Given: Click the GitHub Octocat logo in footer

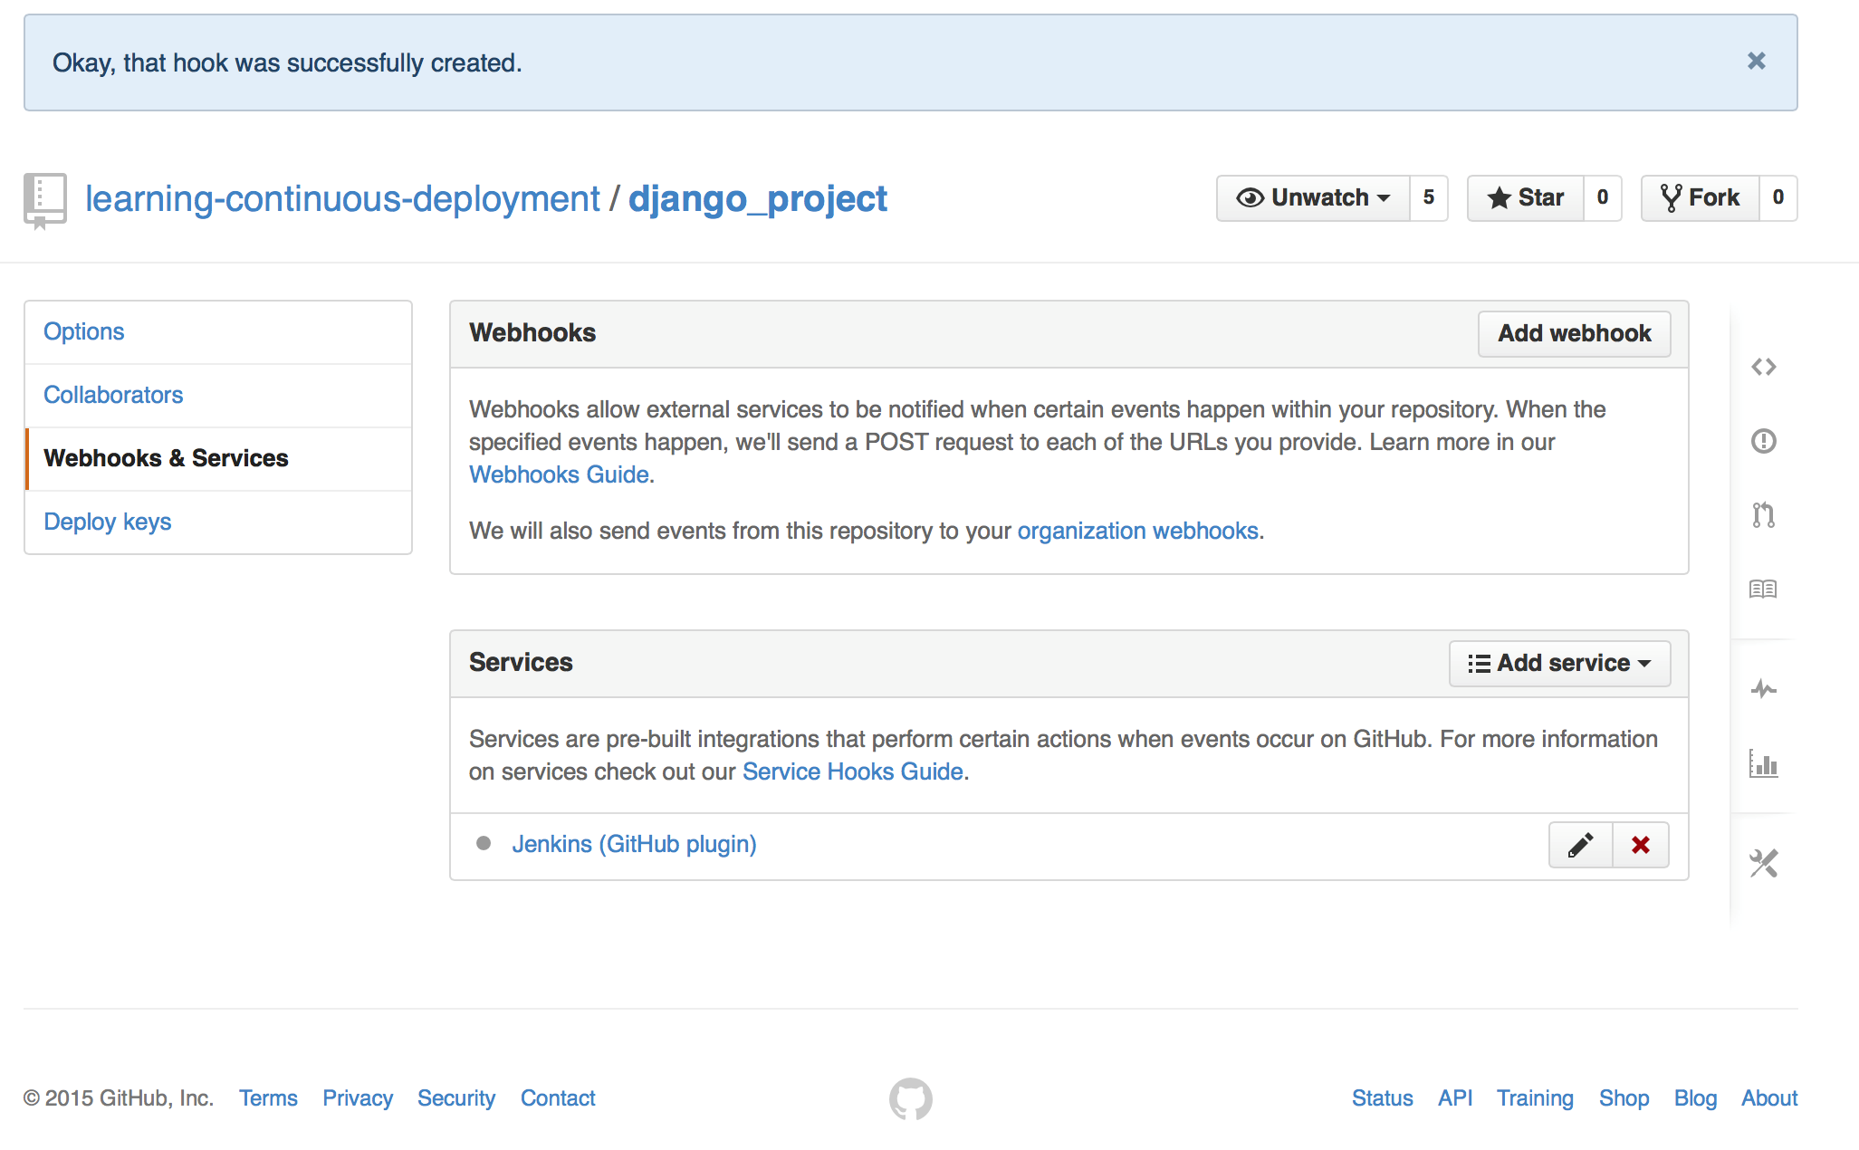Looking at the screenshot, I should [910, 1098].
